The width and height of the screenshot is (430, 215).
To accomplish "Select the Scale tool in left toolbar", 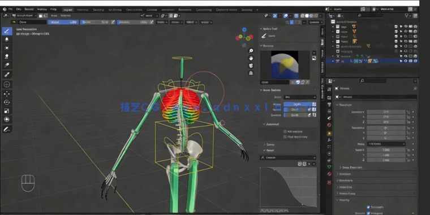I will coord(7,111).
